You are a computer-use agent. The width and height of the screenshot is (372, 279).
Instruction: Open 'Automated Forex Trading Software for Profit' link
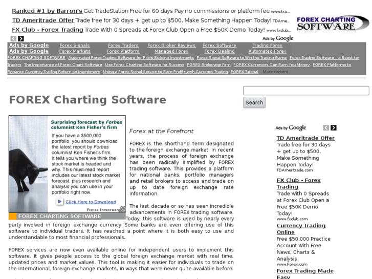131,58
